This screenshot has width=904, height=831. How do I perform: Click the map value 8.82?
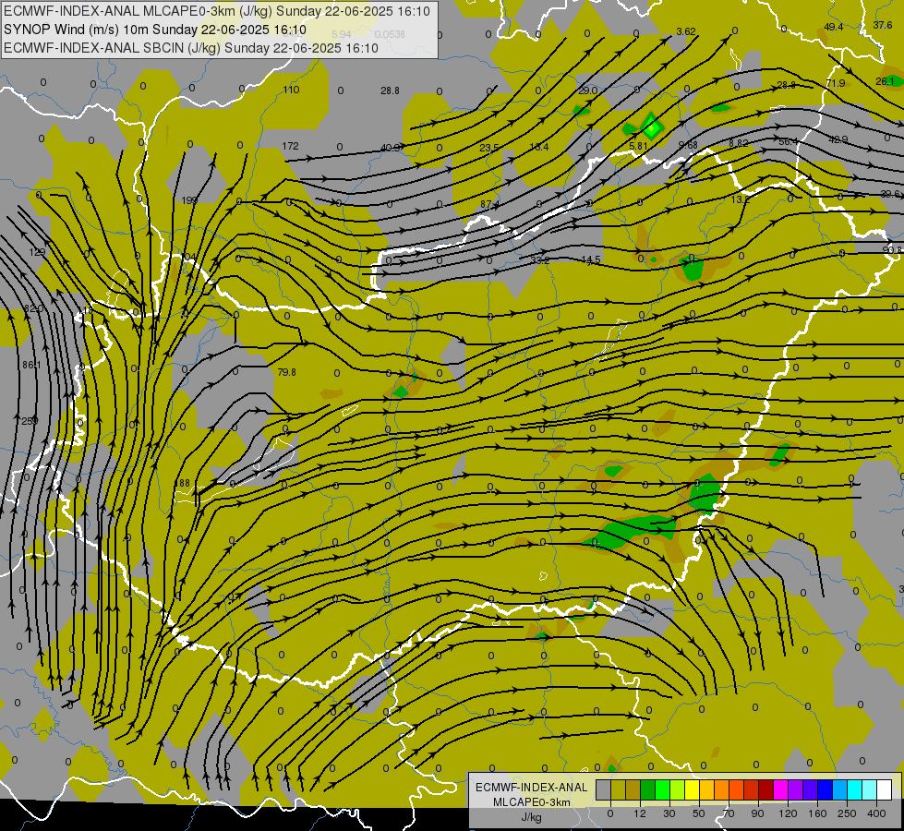tap(739, 143)
